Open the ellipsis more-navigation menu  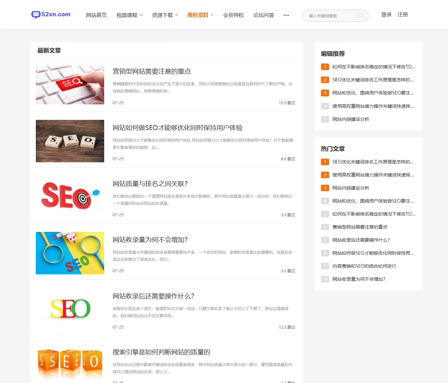286,15
